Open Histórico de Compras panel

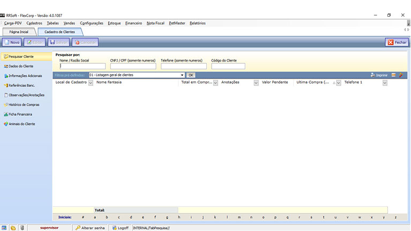coord(24,105)
